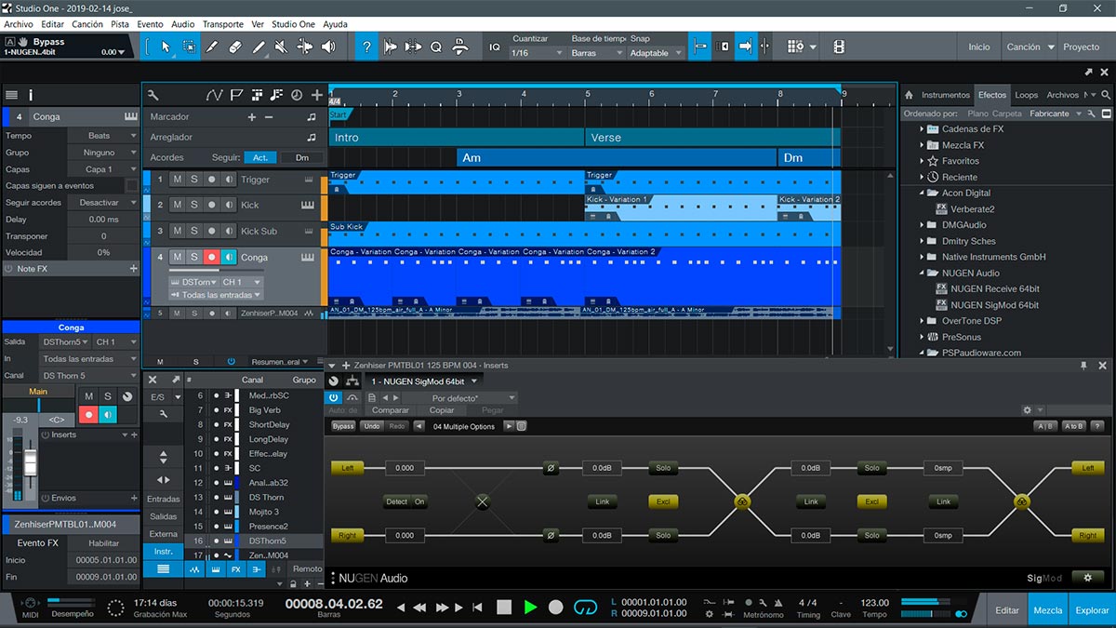Toggle record arm on Conga track
This screenshot has width=1116, height=628.
pos(211,257)
